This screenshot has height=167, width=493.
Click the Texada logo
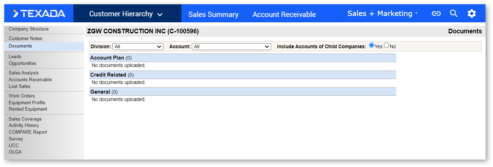[x=39, y=14]
